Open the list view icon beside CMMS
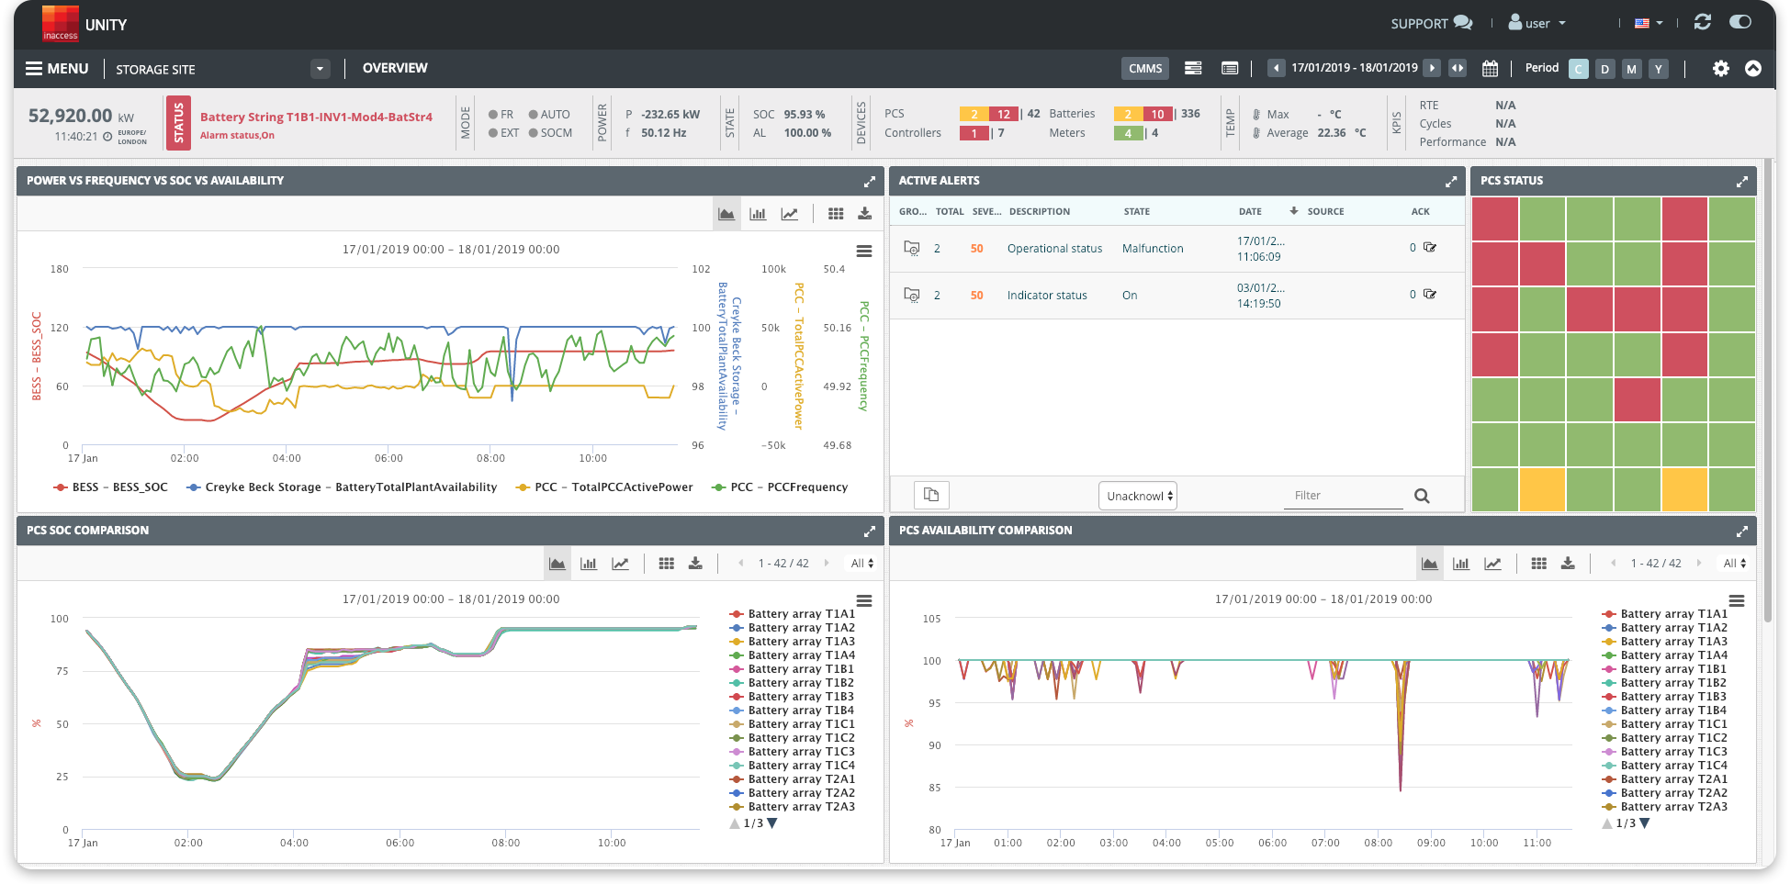 tap(1193, 68)
